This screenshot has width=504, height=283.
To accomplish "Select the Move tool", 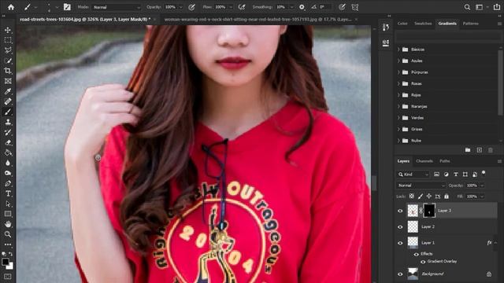I will (x=8, y=30).
